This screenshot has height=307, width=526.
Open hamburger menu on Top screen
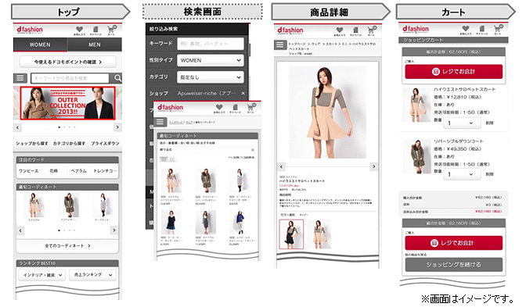click(x=20, y=78)
